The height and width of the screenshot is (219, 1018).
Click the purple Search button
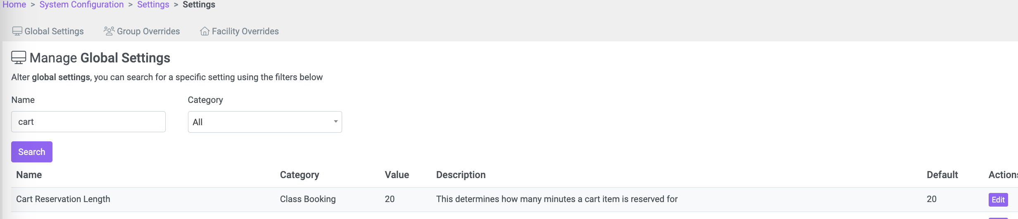(32, 152)
